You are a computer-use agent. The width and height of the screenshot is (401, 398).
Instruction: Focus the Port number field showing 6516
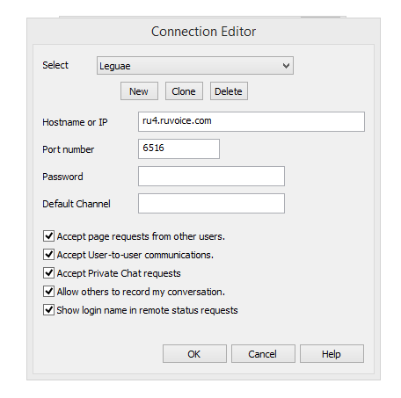click(x=179, y=148)
